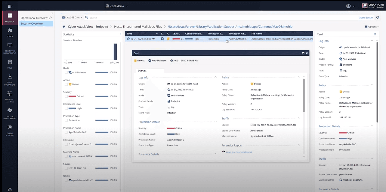Collapse Policy section in Card popup
This screenshot has height=192, width=386.
tap(299, 77)
